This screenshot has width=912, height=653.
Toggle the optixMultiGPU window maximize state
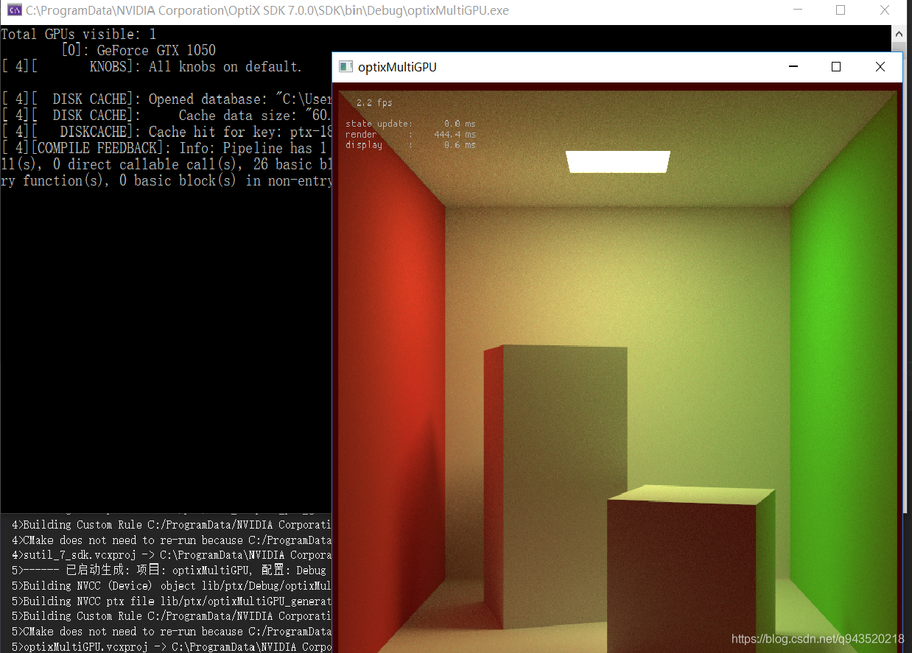click(x=835, y=66)
